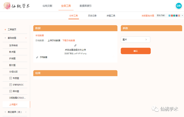Open the 配色方案1 color scheme dropdown arrow
This screenshot has height=117, width=184.
click(182, 15)
